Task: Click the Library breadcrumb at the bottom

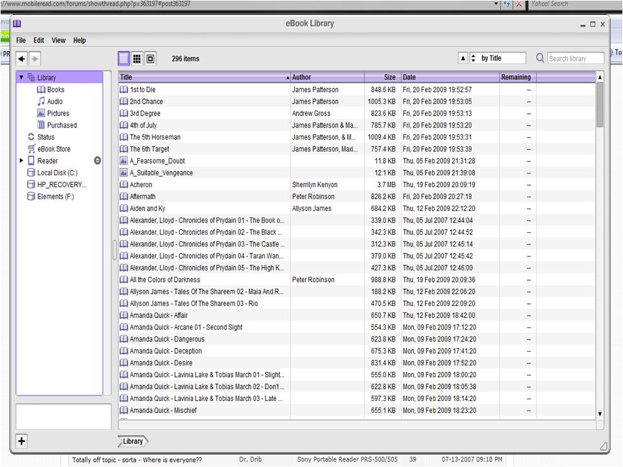Action: coord(133,441)
